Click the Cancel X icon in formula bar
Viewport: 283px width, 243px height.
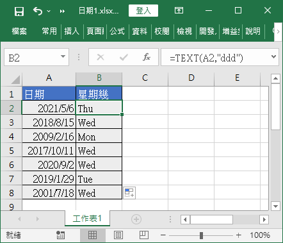(x=101, y=57)
